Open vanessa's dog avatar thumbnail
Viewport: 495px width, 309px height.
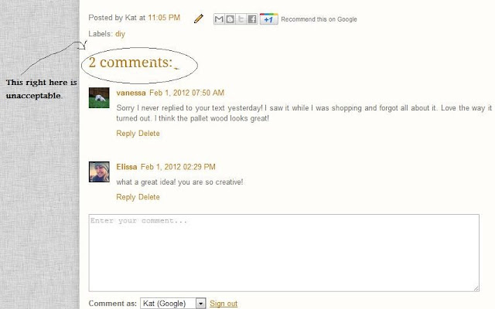click(x=99, y=98)
